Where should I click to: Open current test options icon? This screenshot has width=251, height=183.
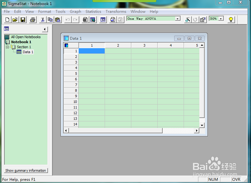click(x=203, y=20)
